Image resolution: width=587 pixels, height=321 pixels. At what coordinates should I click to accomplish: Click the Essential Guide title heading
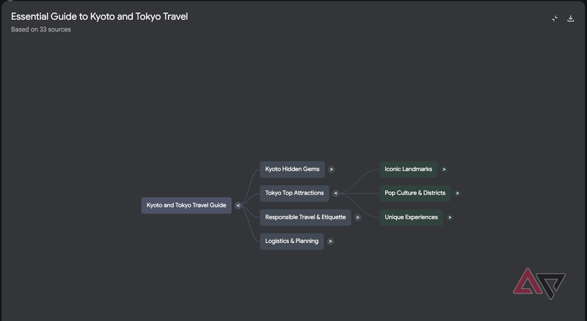click(x=100, y=16)
